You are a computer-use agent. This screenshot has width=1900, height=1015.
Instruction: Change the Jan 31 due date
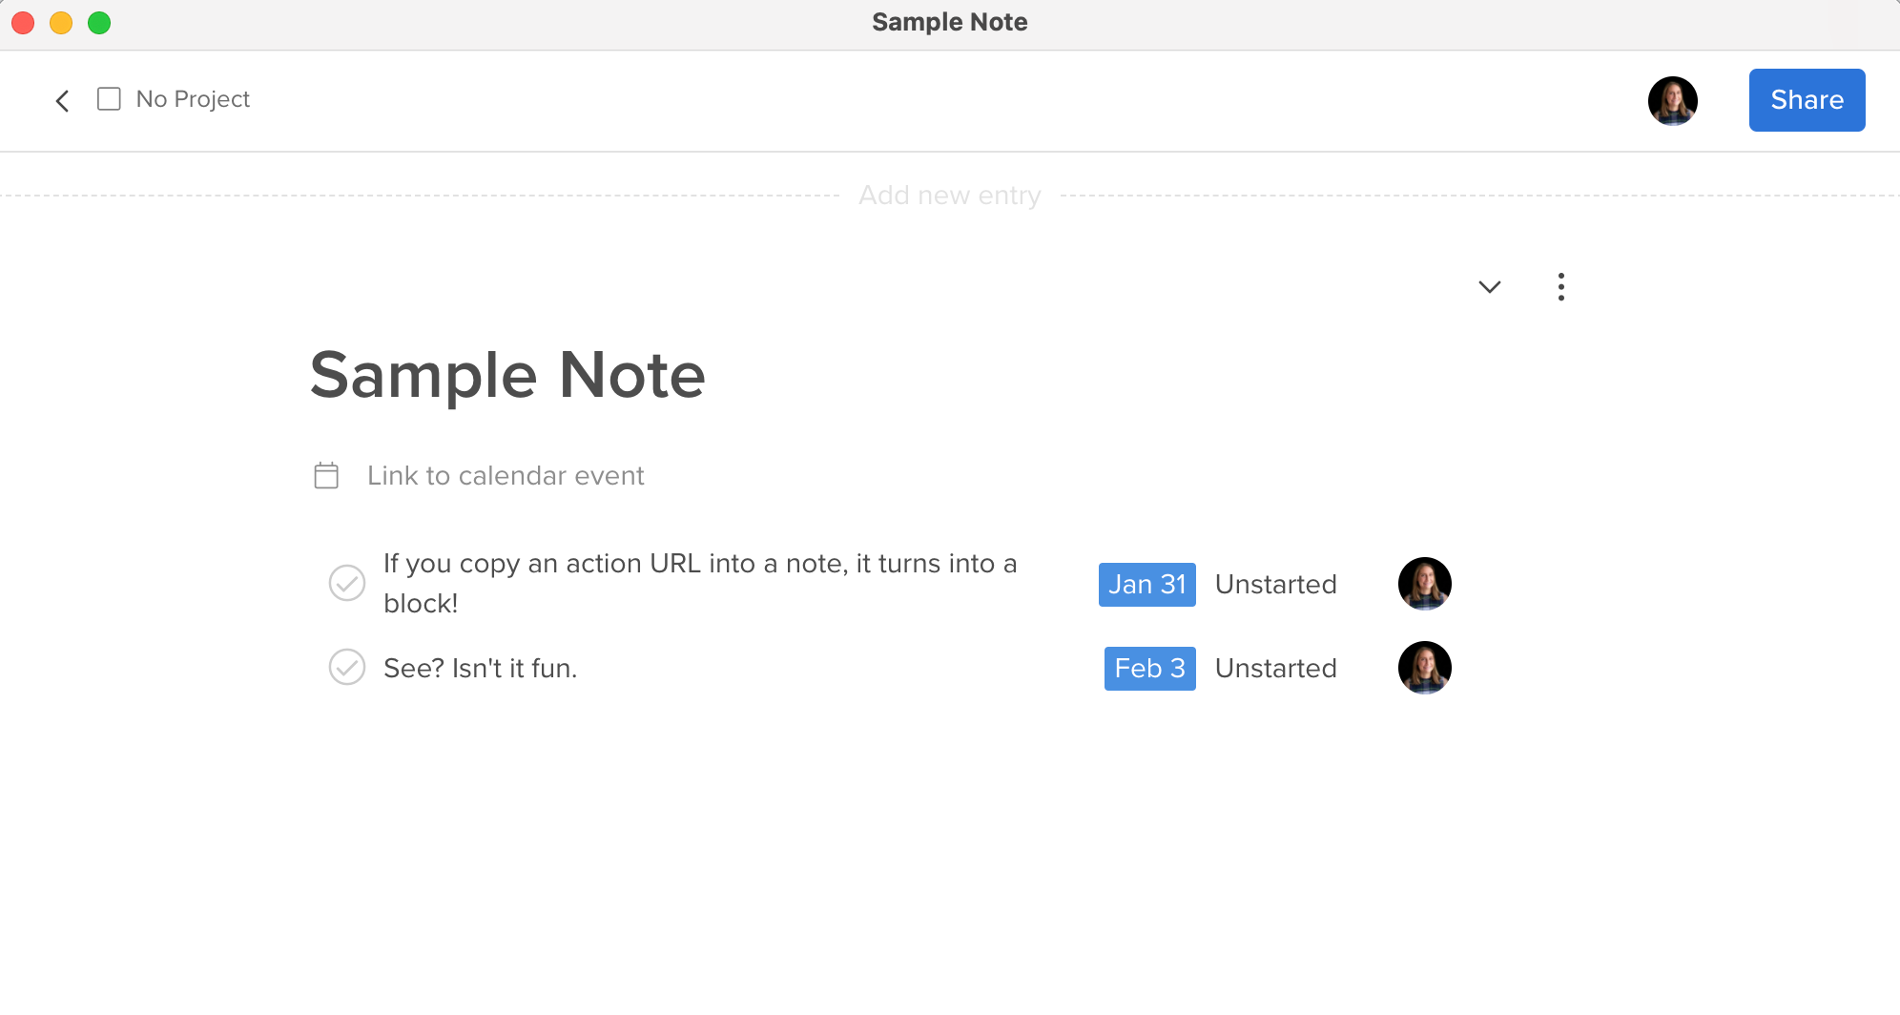[1146, 584]
